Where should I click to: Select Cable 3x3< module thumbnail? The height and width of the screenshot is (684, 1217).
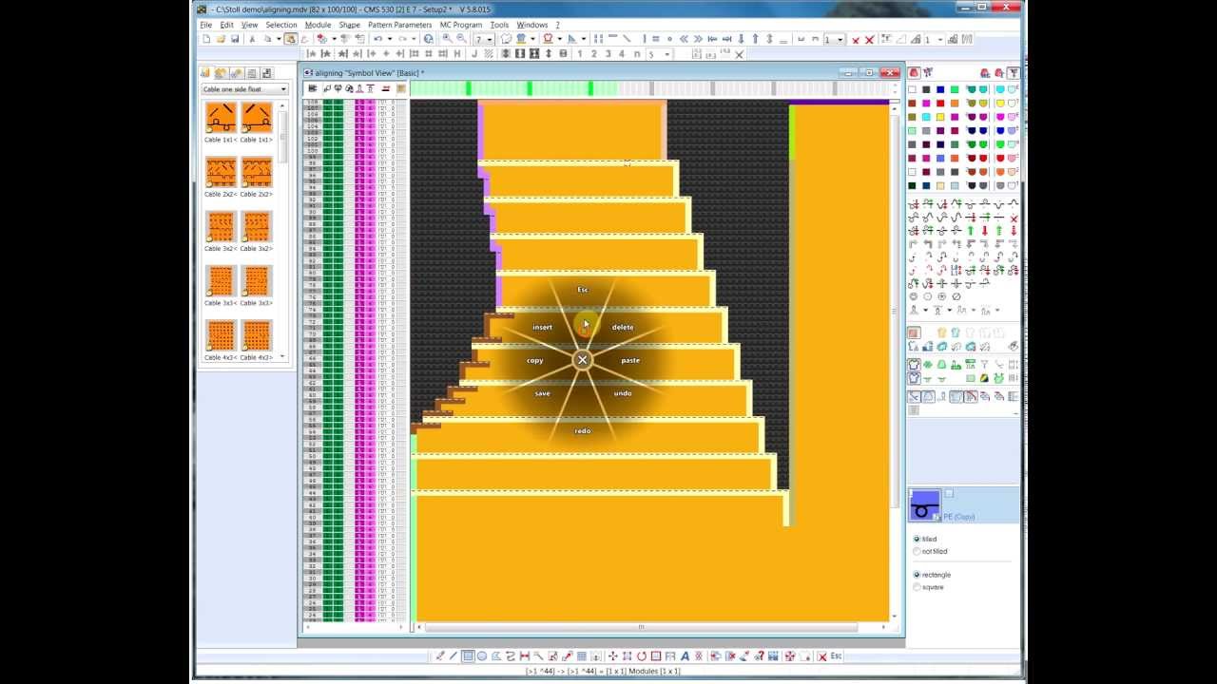click(221, 281)
